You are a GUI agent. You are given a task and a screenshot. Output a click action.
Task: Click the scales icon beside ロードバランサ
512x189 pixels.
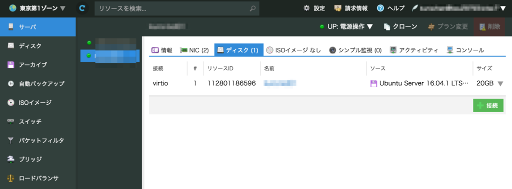pyautogui.click(x=11, y=178)
